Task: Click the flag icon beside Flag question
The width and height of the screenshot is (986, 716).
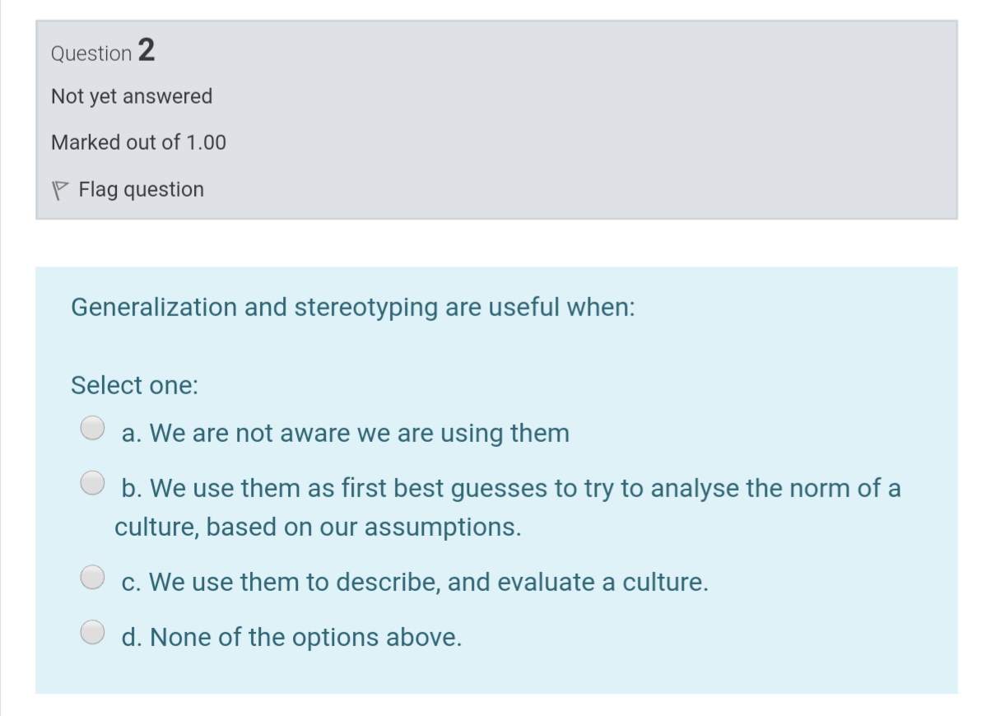Action: click(x=61, y=188)
